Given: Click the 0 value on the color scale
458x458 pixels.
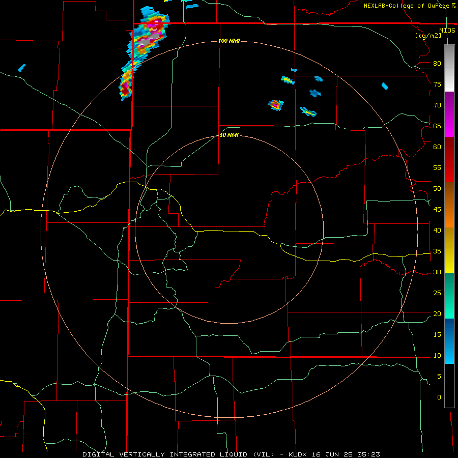Looking at the screenshot, I should point(439,397).
